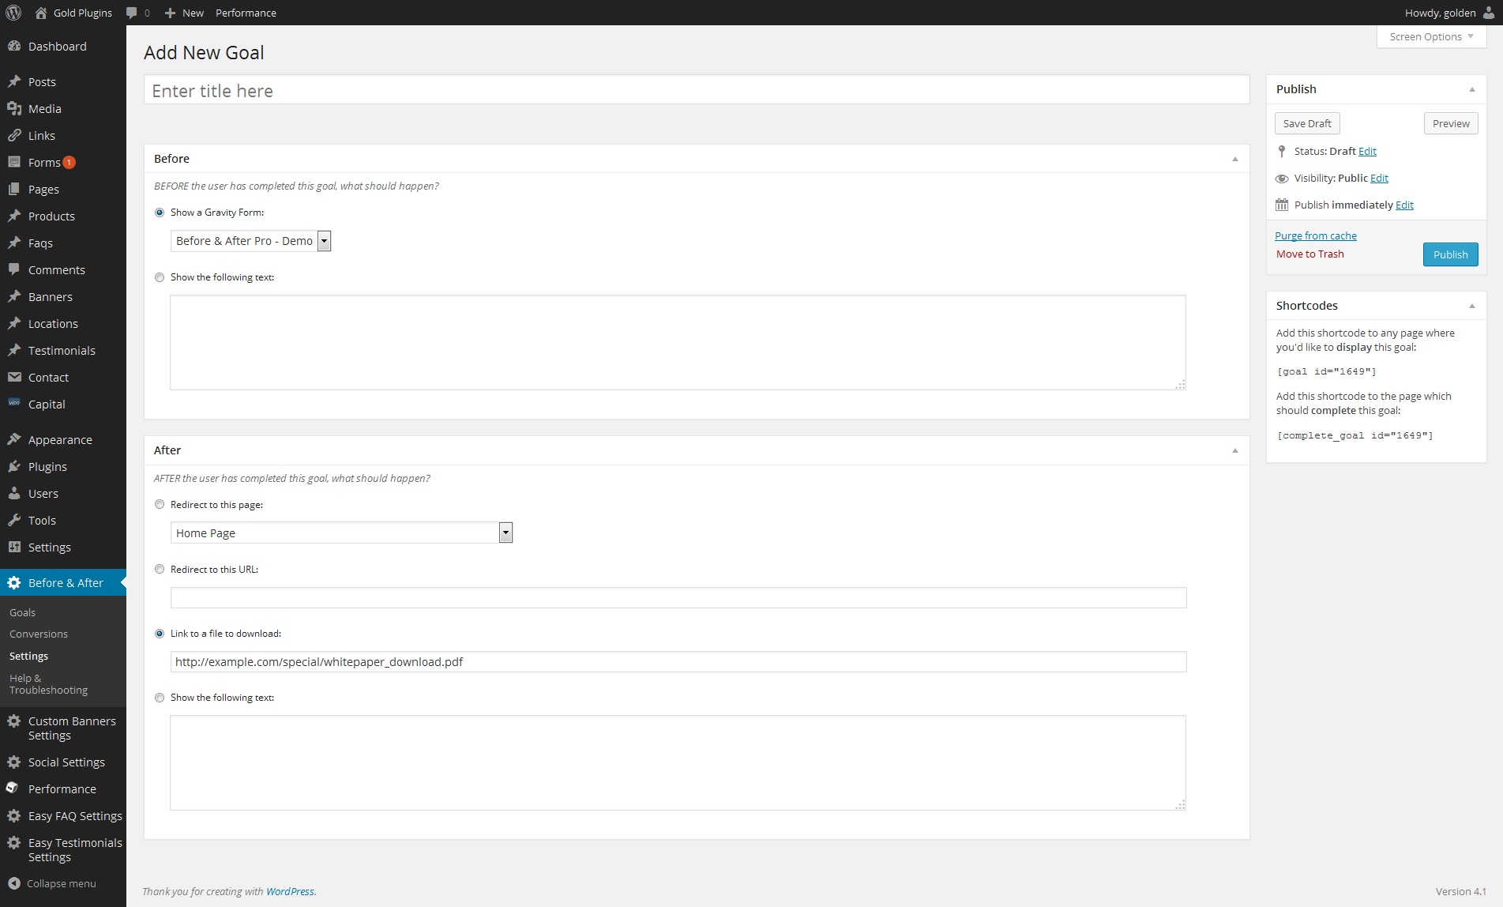Screen dimensions: 1503x907
Task: Choose the 'Redirect to this URL' radio button
Action: 160,570
